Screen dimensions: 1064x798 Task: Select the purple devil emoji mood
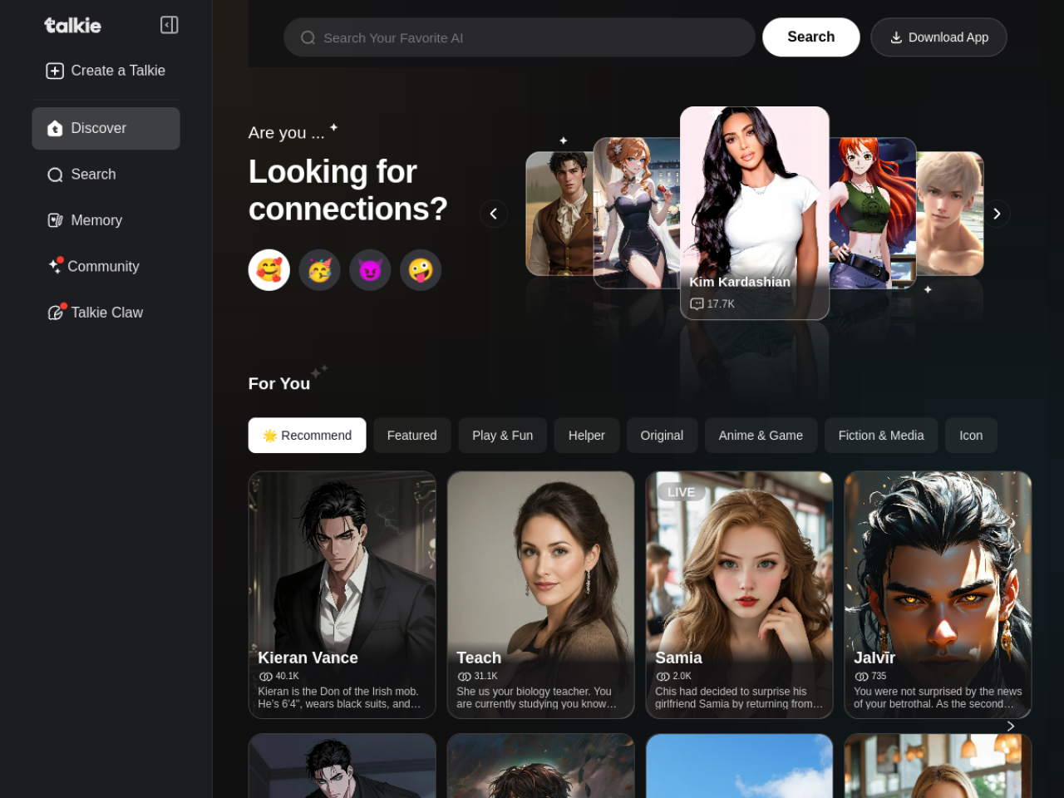tap(370, 270)
